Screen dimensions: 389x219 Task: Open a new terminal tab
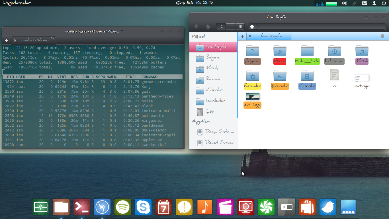coord(6,40)
